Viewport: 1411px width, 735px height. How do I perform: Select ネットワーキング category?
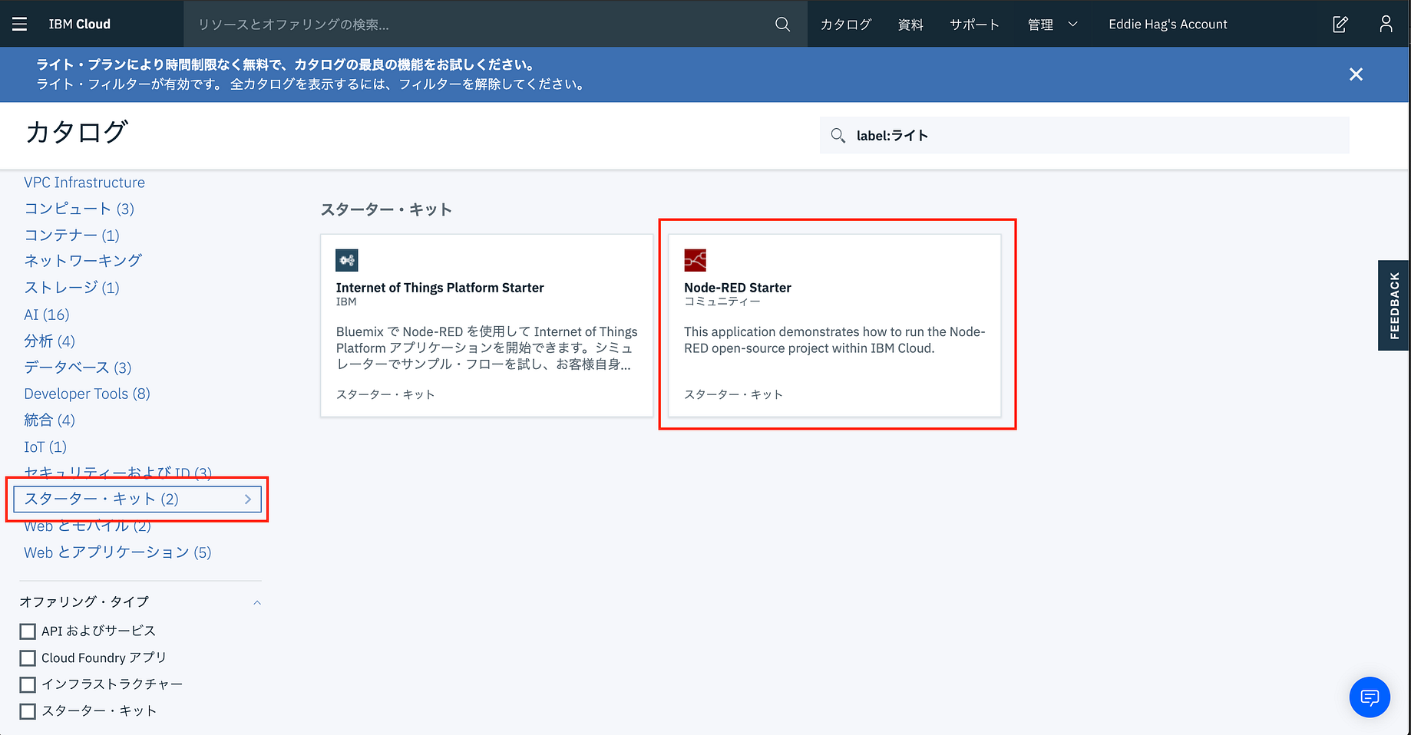tap(83, 261)
